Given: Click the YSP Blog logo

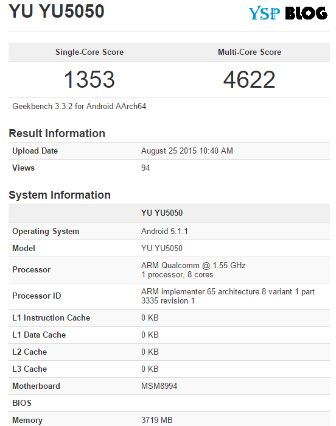Looking at the screenshot, I should (288, 13).
